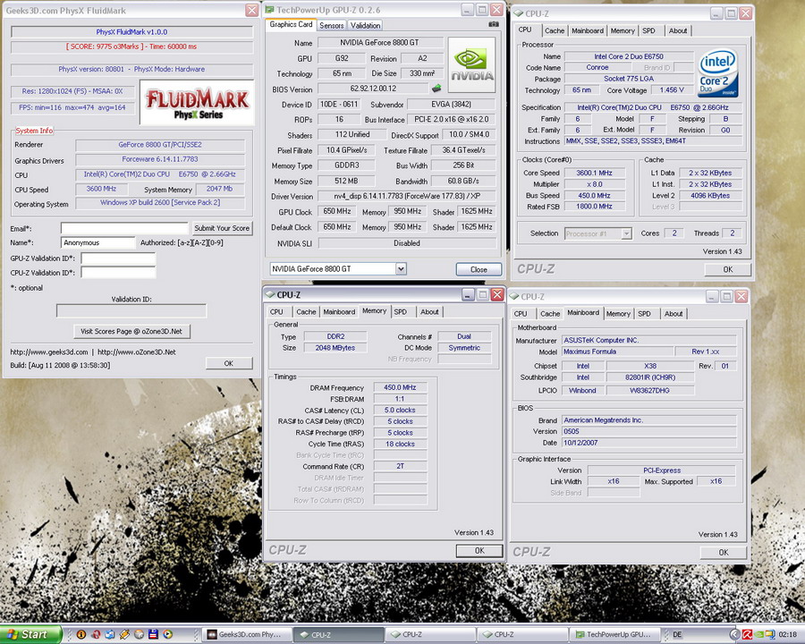Screen dimensions: 805x644
Task: Click OK in CPU-Z mainboard window
Action: pos(723,553)
